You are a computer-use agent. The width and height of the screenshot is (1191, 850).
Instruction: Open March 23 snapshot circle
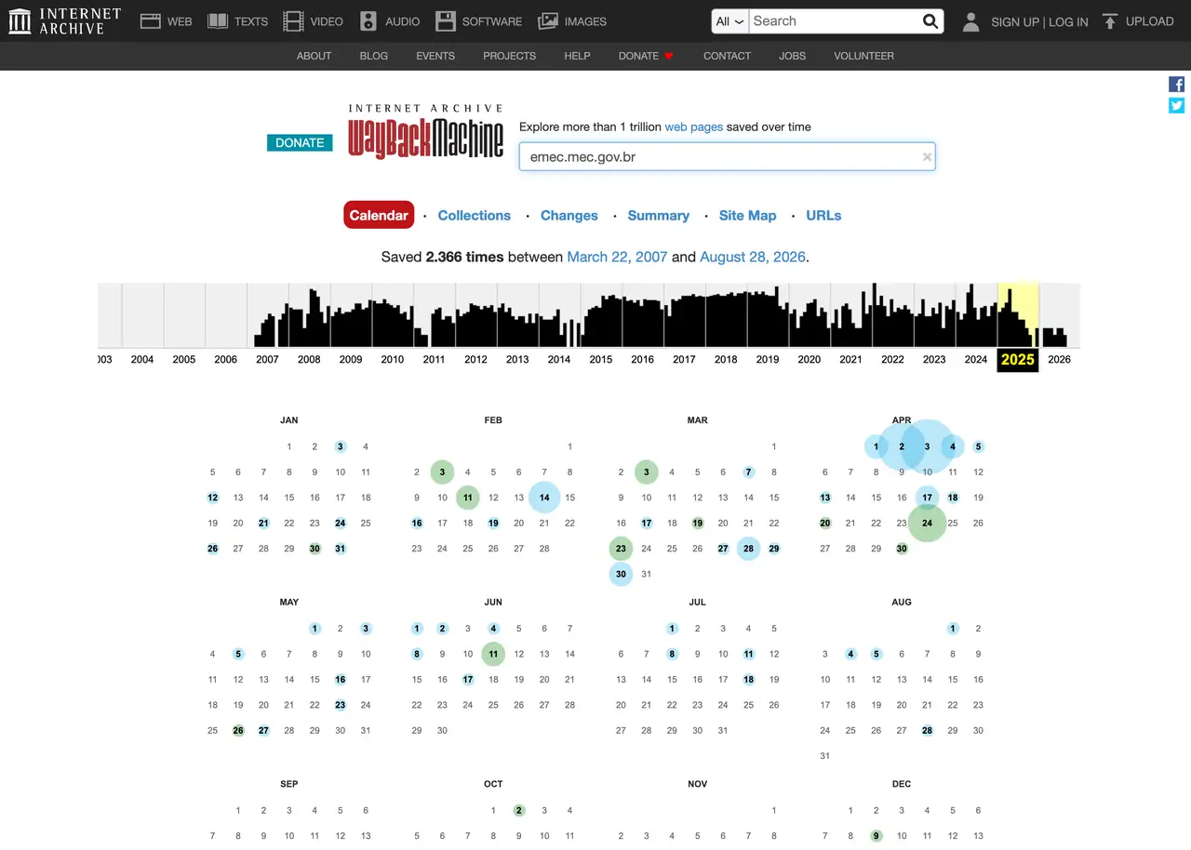click(621, 549)
